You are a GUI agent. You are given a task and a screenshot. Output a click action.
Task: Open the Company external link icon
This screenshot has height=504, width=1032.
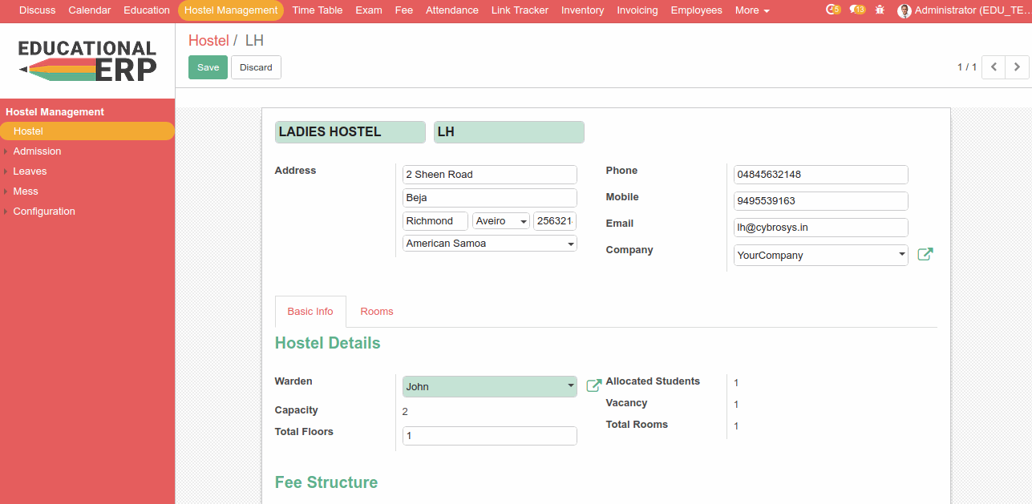(925, 255)
